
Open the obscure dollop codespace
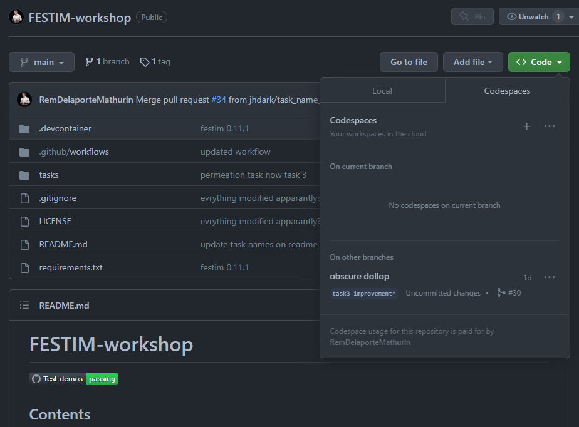point(359,276)
